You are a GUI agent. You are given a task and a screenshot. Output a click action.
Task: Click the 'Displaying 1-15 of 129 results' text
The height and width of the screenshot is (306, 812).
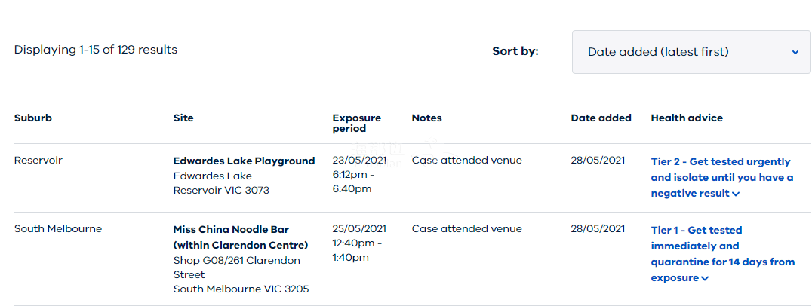pyautogui.click(x=96, y=50)
